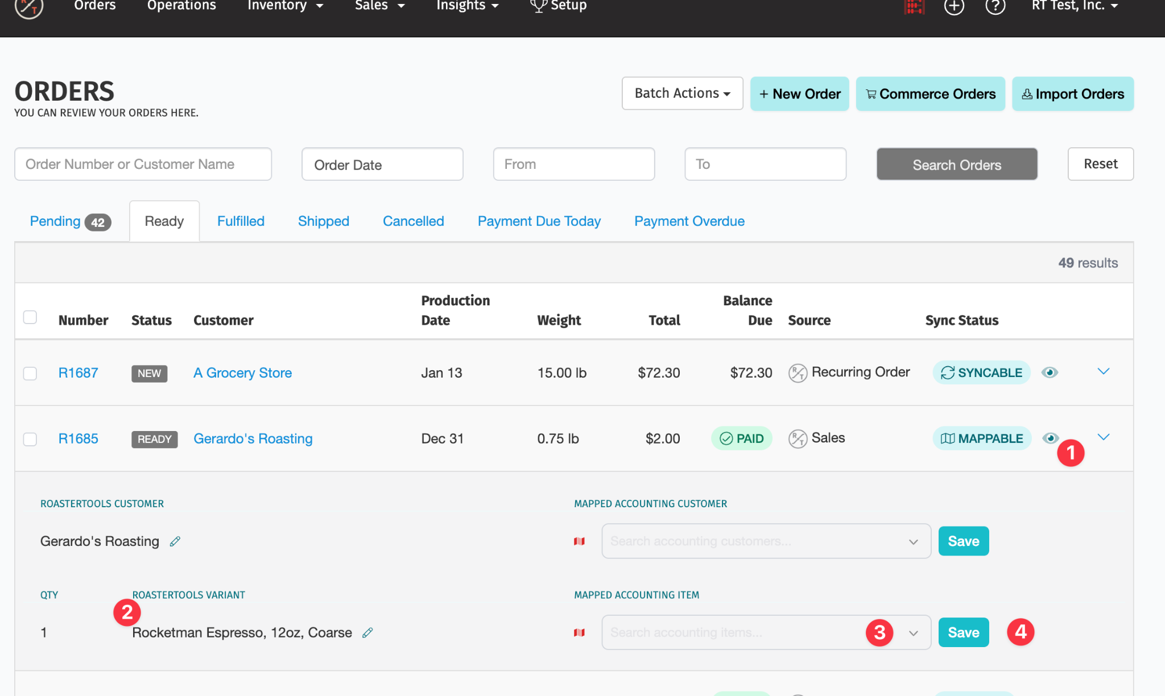Open the help question mark icon
The width and height of the screenshot is (1165, 696).
coord(995,7)
